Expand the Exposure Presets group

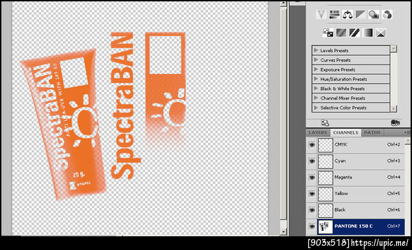tap(316, 69)
